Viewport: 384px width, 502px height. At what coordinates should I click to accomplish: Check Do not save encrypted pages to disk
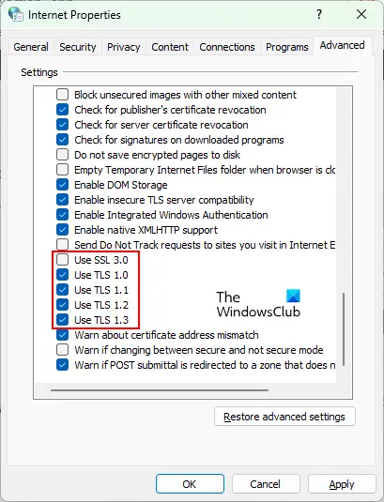tap(63, 155)
